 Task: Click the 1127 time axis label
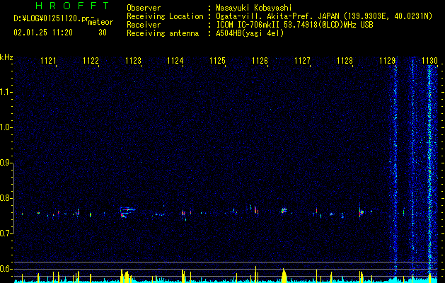tap(302, 61)
